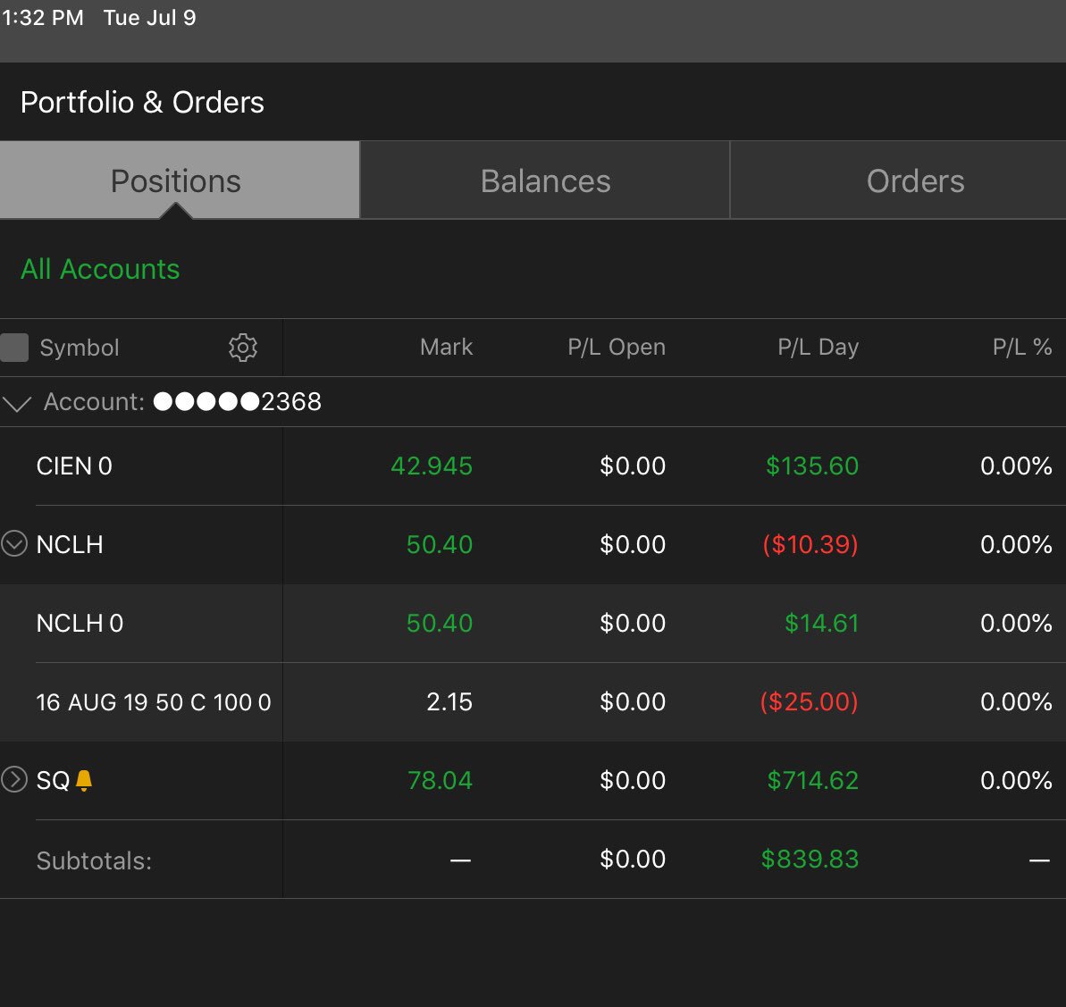Viewport: 1066px width, 1007px height.
Task: Sort by the P/L % column header
Action: click(1022, 347)
